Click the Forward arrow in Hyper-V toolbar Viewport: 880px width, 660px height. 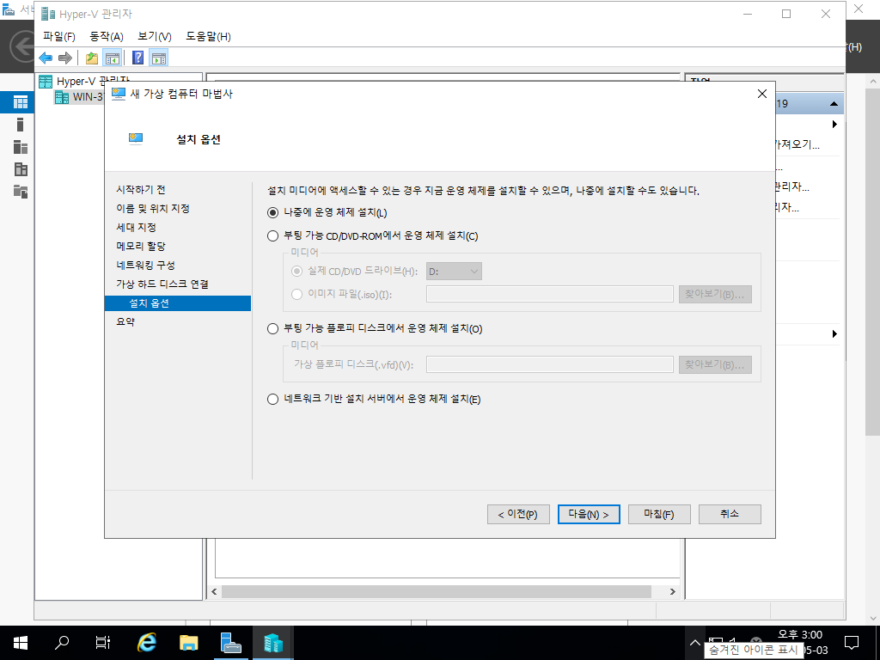65,58
